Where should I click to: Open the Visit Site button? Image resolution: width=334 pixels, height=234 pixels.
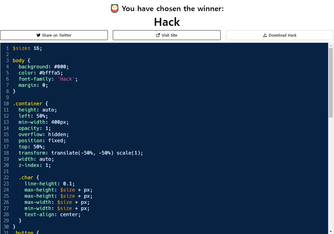(167, 35)
